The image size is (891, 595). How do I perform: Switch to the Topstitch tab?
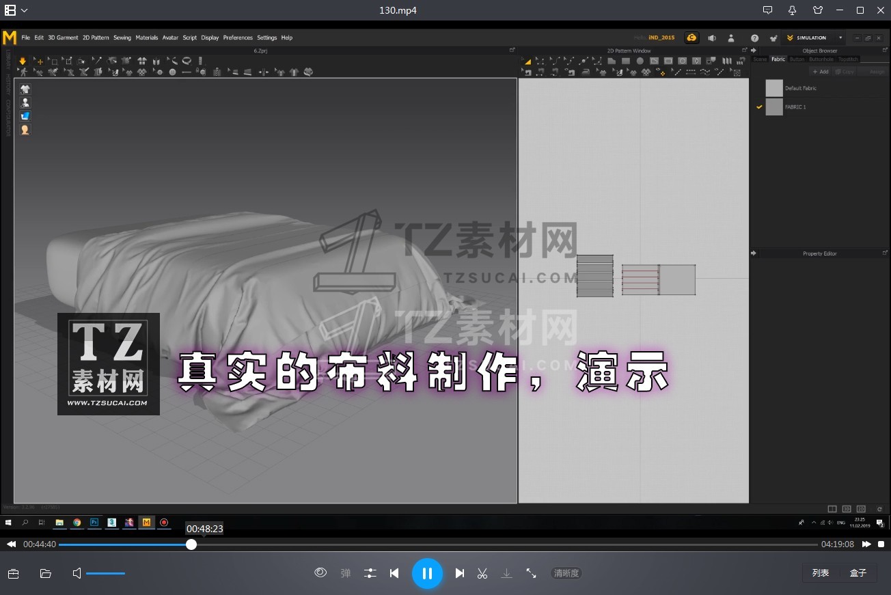(x=848, y=59)
